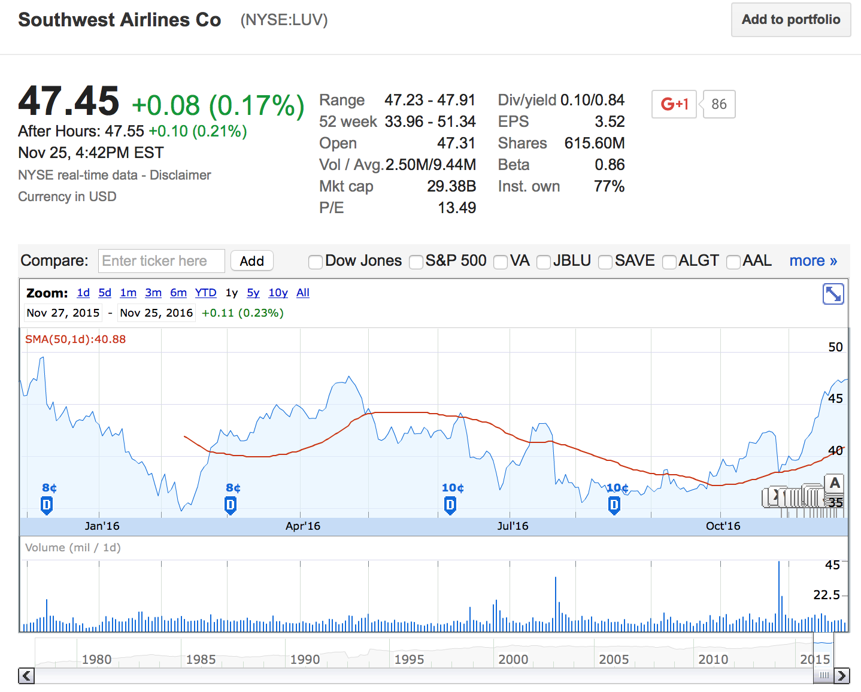Grab the timeline range slider handle
Viewport: 861px width, 692px height.
[x=824, y=676]
